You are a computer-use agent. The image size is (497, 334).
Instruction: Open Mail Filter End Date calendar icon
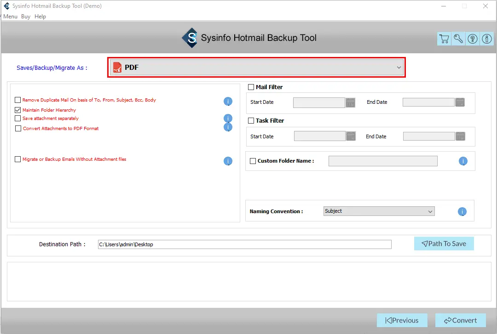coord(460,102)
